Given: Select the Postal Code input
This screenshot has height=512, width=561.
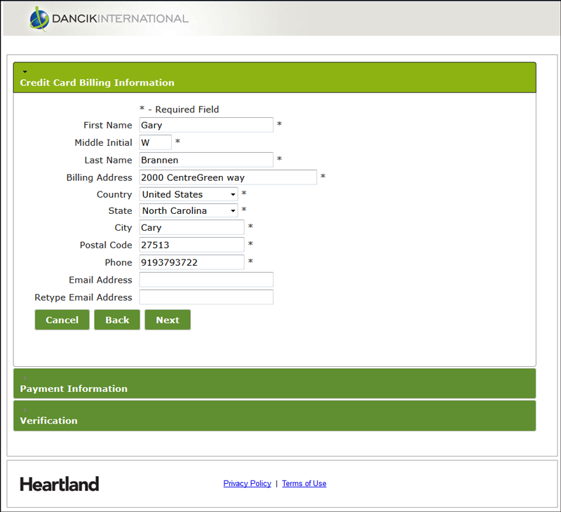Looking at the screenshot, I should click(x=191, y=245).
